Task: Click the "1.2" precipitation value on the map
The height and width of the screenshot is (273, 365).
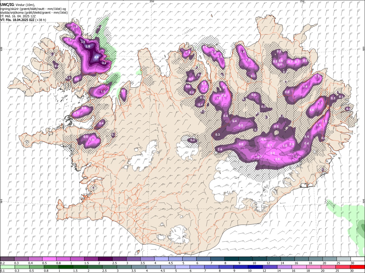Action: 295,156
